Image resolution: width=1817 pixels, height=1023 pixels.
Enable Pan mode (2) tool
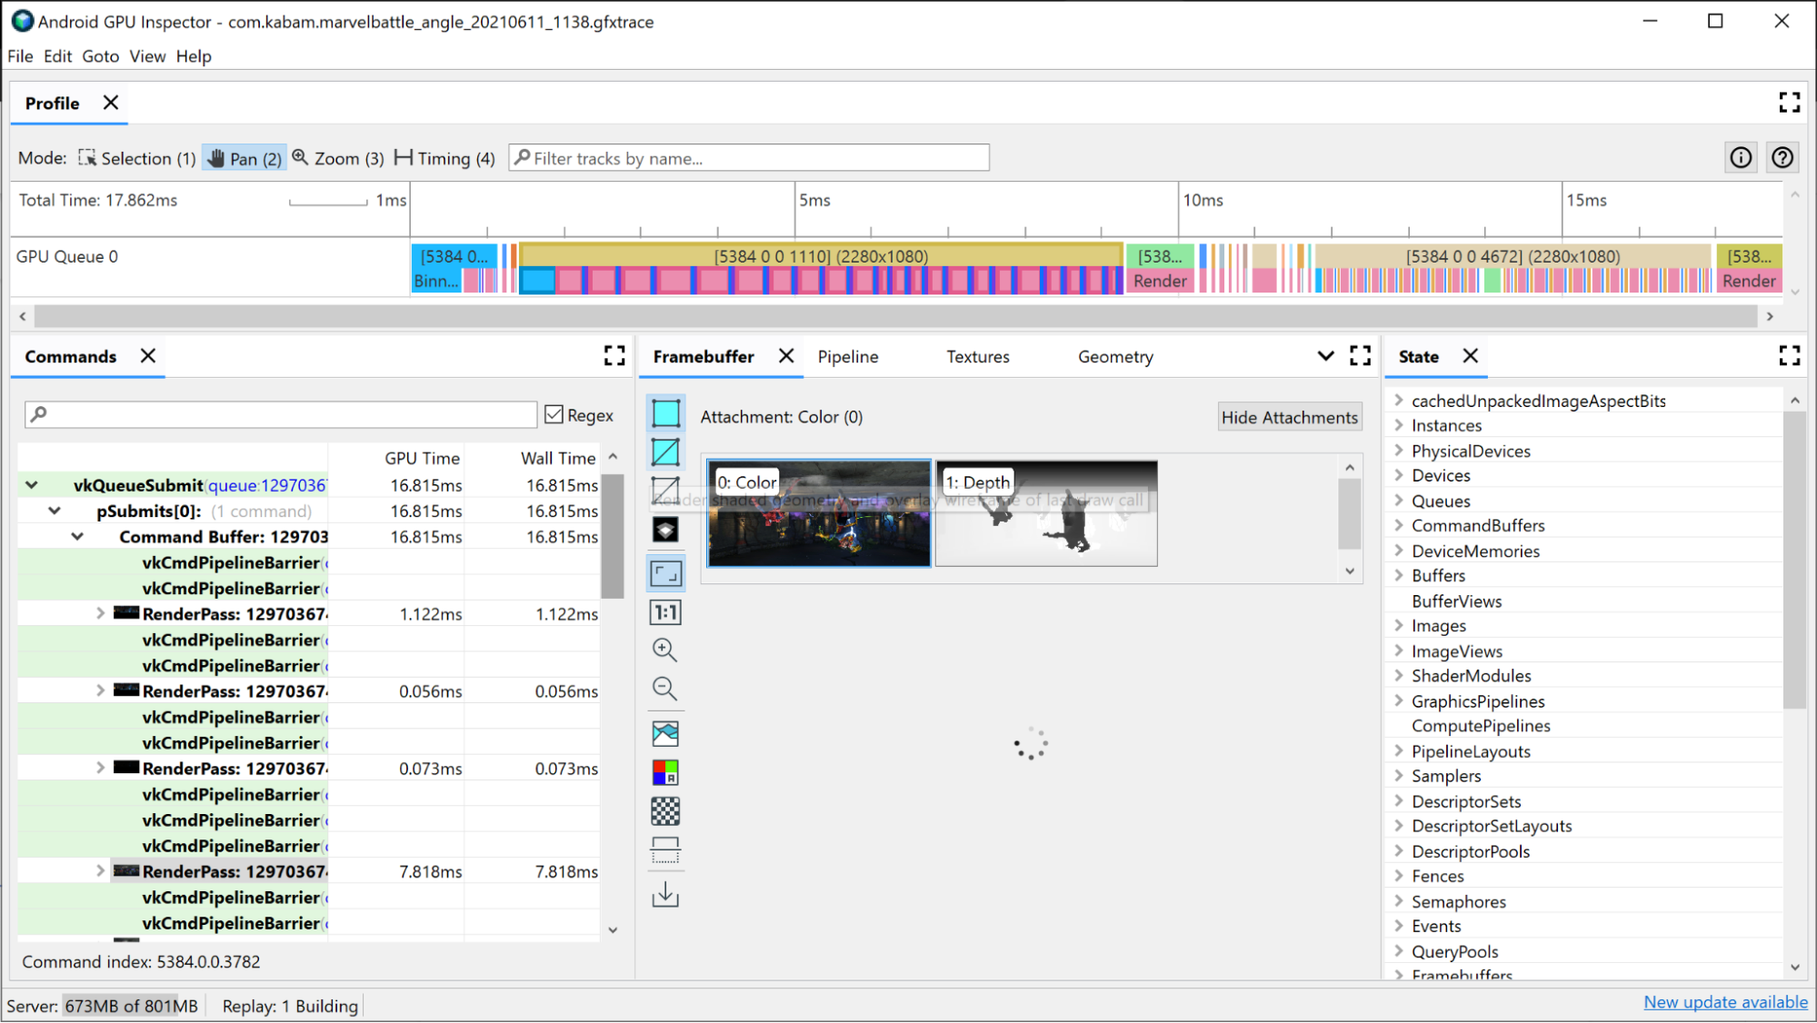tap(242, 157)
